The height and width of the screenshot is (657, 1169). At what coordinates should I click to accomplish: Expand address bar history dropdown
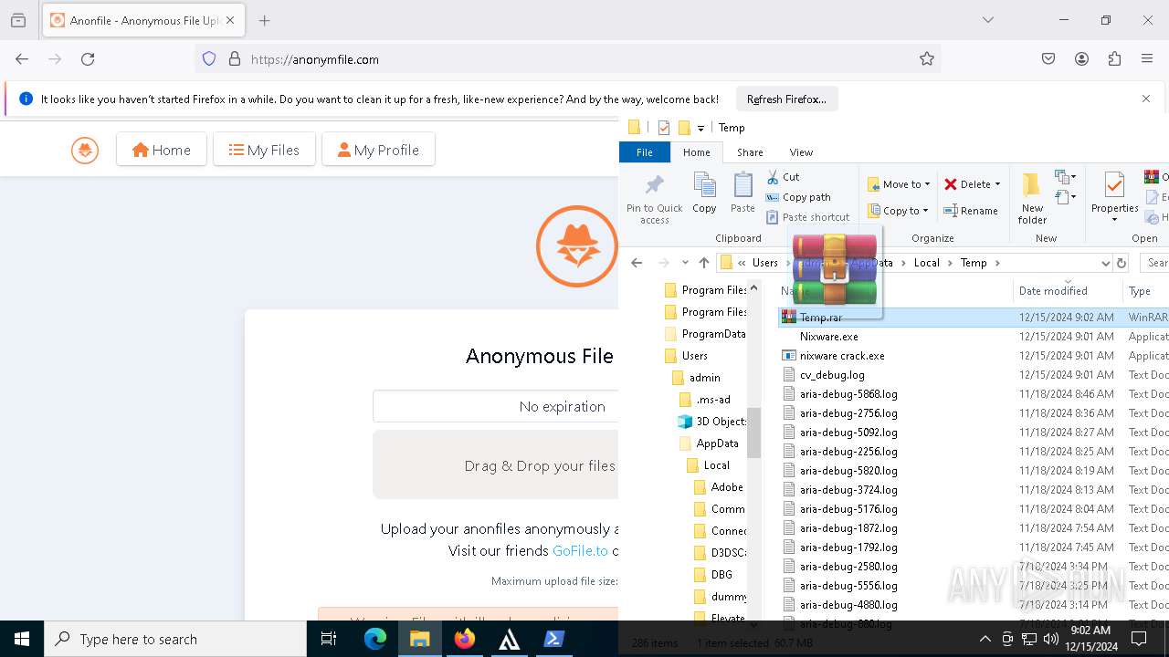tap(1105, 263)
